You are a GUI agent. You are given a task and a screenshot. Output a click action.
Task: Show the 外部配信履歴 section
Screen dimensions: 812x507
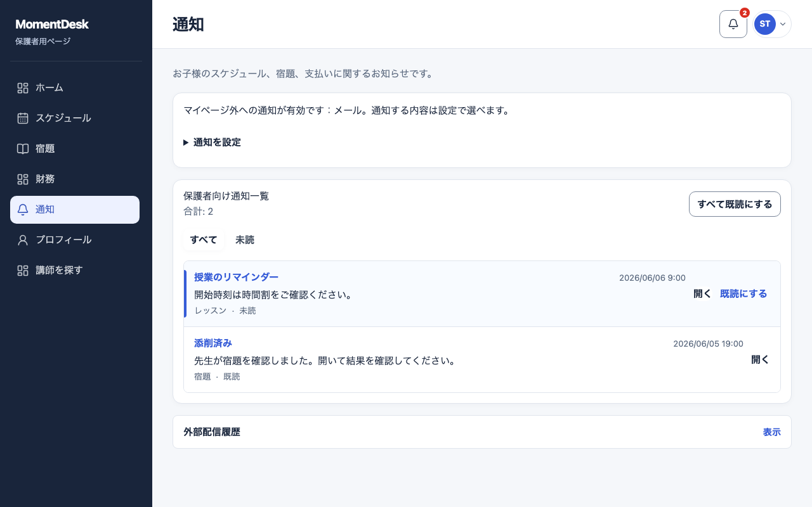(771, 432)
